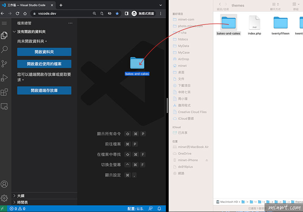Select bakes-and-cakes folder in Finder

tap(228, 25)
